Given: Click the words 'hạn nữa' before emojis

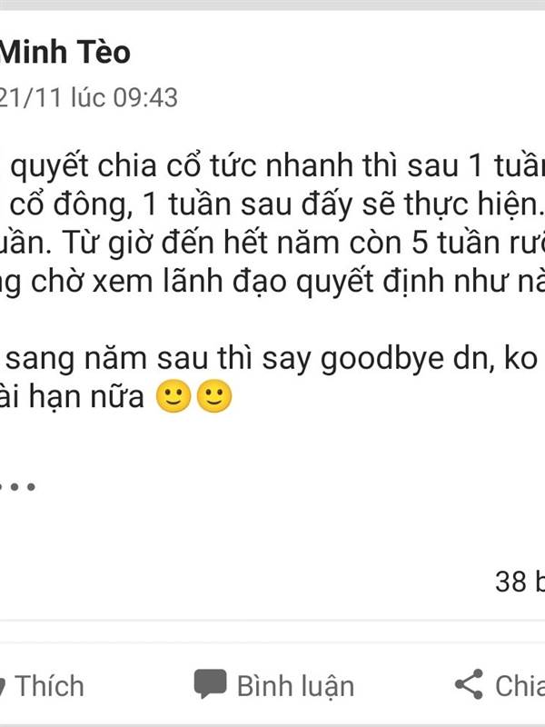Looking at the screenshot, I should 86,397.
